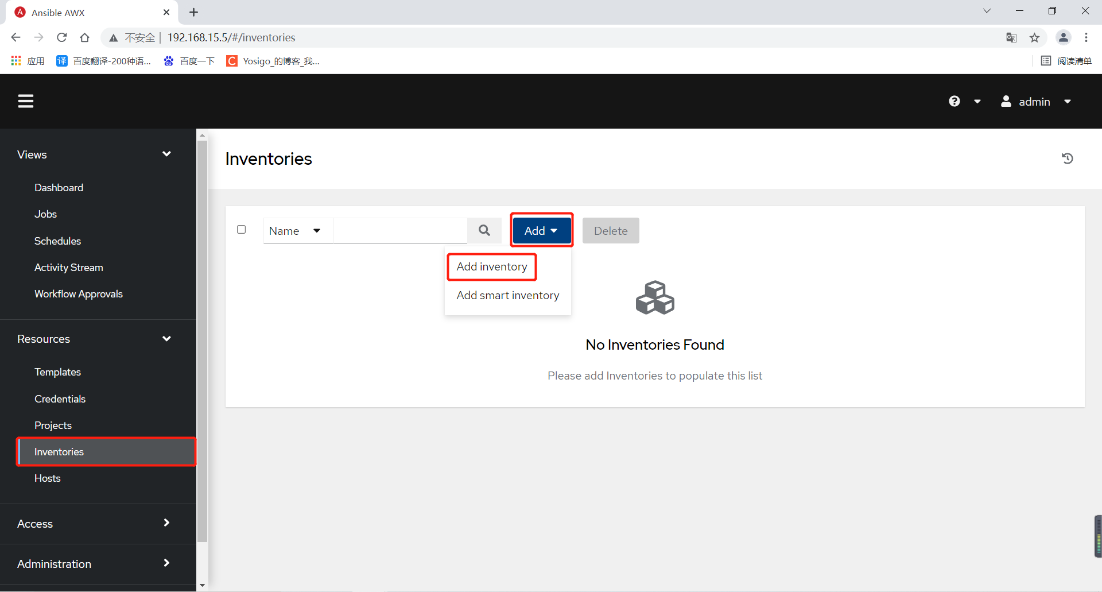This screenshot has height=592, width=1102.
Task: Open the 百度一下 bookmark
Action: (189, 61)
